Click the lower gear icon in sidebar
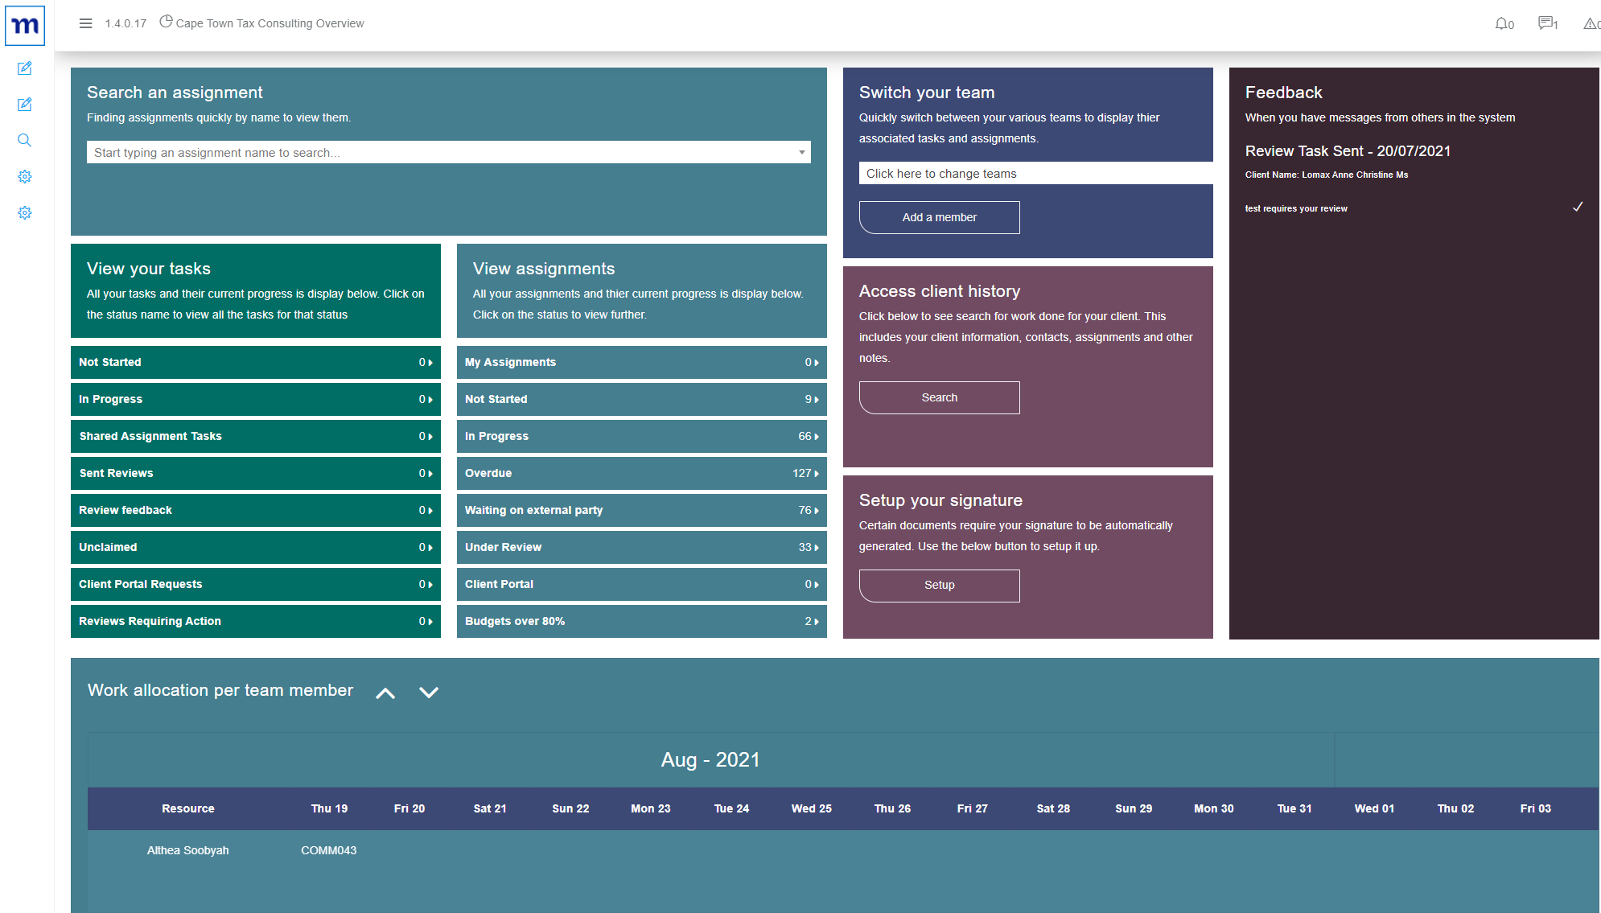This screenshot has width=1601, height=913. coord(25,212)
